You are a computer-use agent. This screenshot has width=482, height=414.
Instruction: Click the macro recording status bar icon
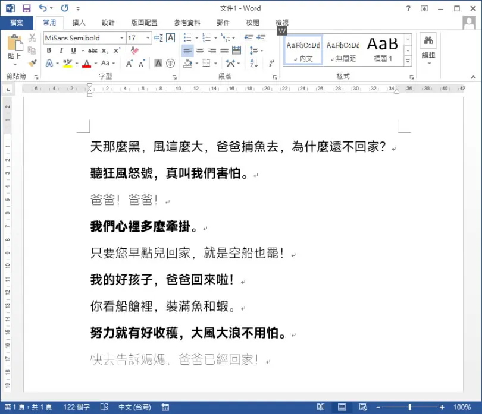click(165, 407)
